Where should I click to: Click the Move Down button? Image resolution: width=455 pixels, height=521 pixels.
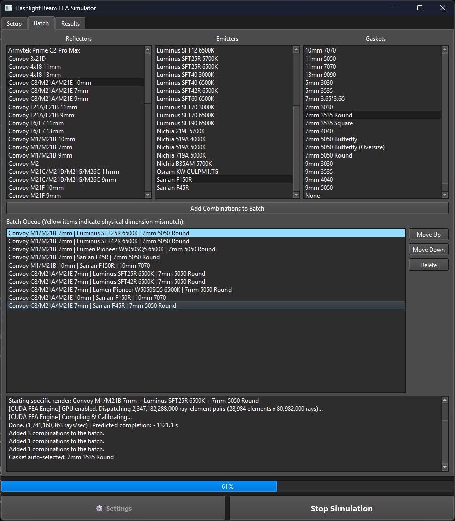[428, 249]
